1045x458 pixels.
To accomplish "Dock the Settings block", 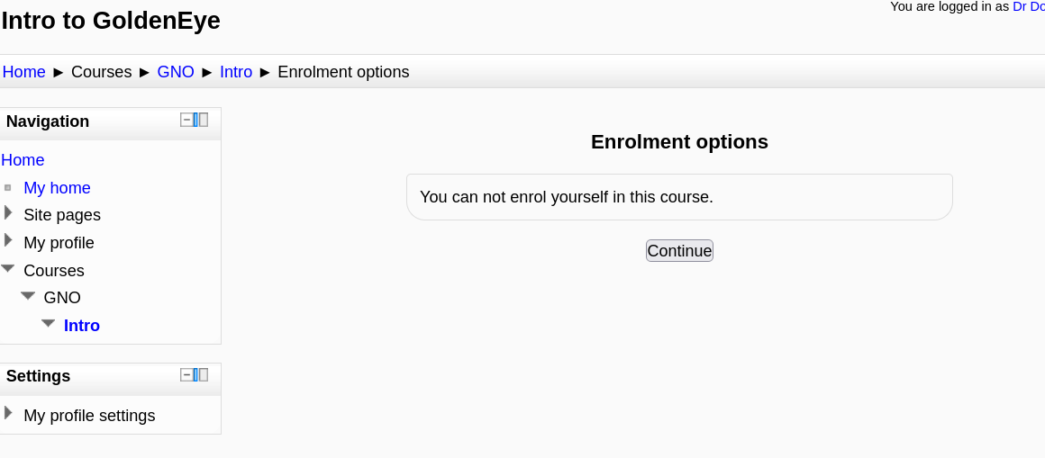I will point(203,374).
